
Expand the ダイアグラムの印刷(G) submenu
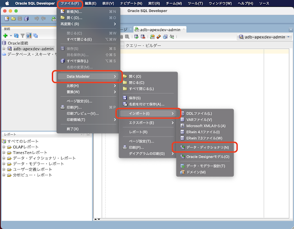pos(148,154)
